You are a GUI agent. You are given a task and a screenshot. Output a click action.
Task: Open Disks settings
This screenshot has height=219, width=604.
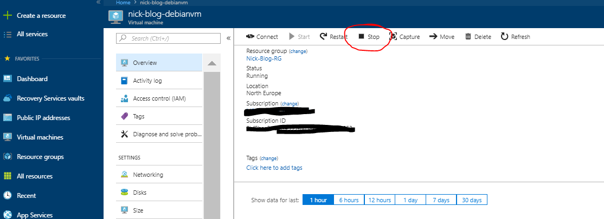pos(159,193)
